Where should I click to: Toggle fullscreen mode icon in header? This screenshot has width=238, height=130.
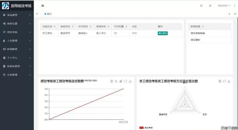(x=210, y=6)
